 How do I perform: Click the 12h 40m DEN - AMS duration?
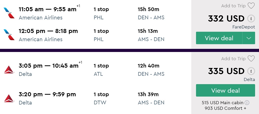coord(151,69)
